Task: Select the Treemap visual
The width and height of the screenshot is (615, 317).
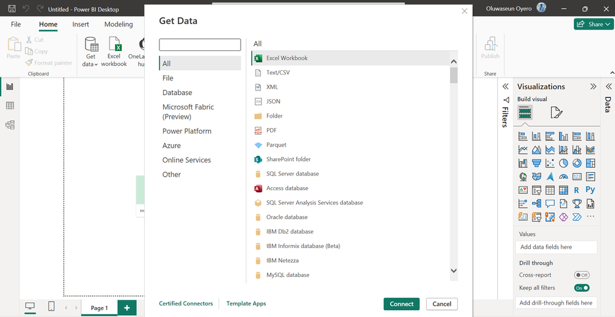Action: 590,163
